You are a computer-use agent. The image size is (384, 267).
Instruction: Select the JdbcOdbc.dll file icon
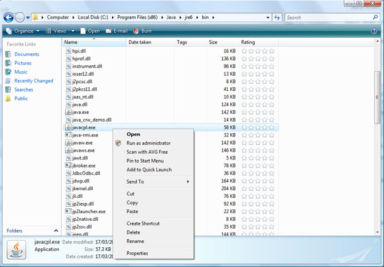tap(68, 173)
